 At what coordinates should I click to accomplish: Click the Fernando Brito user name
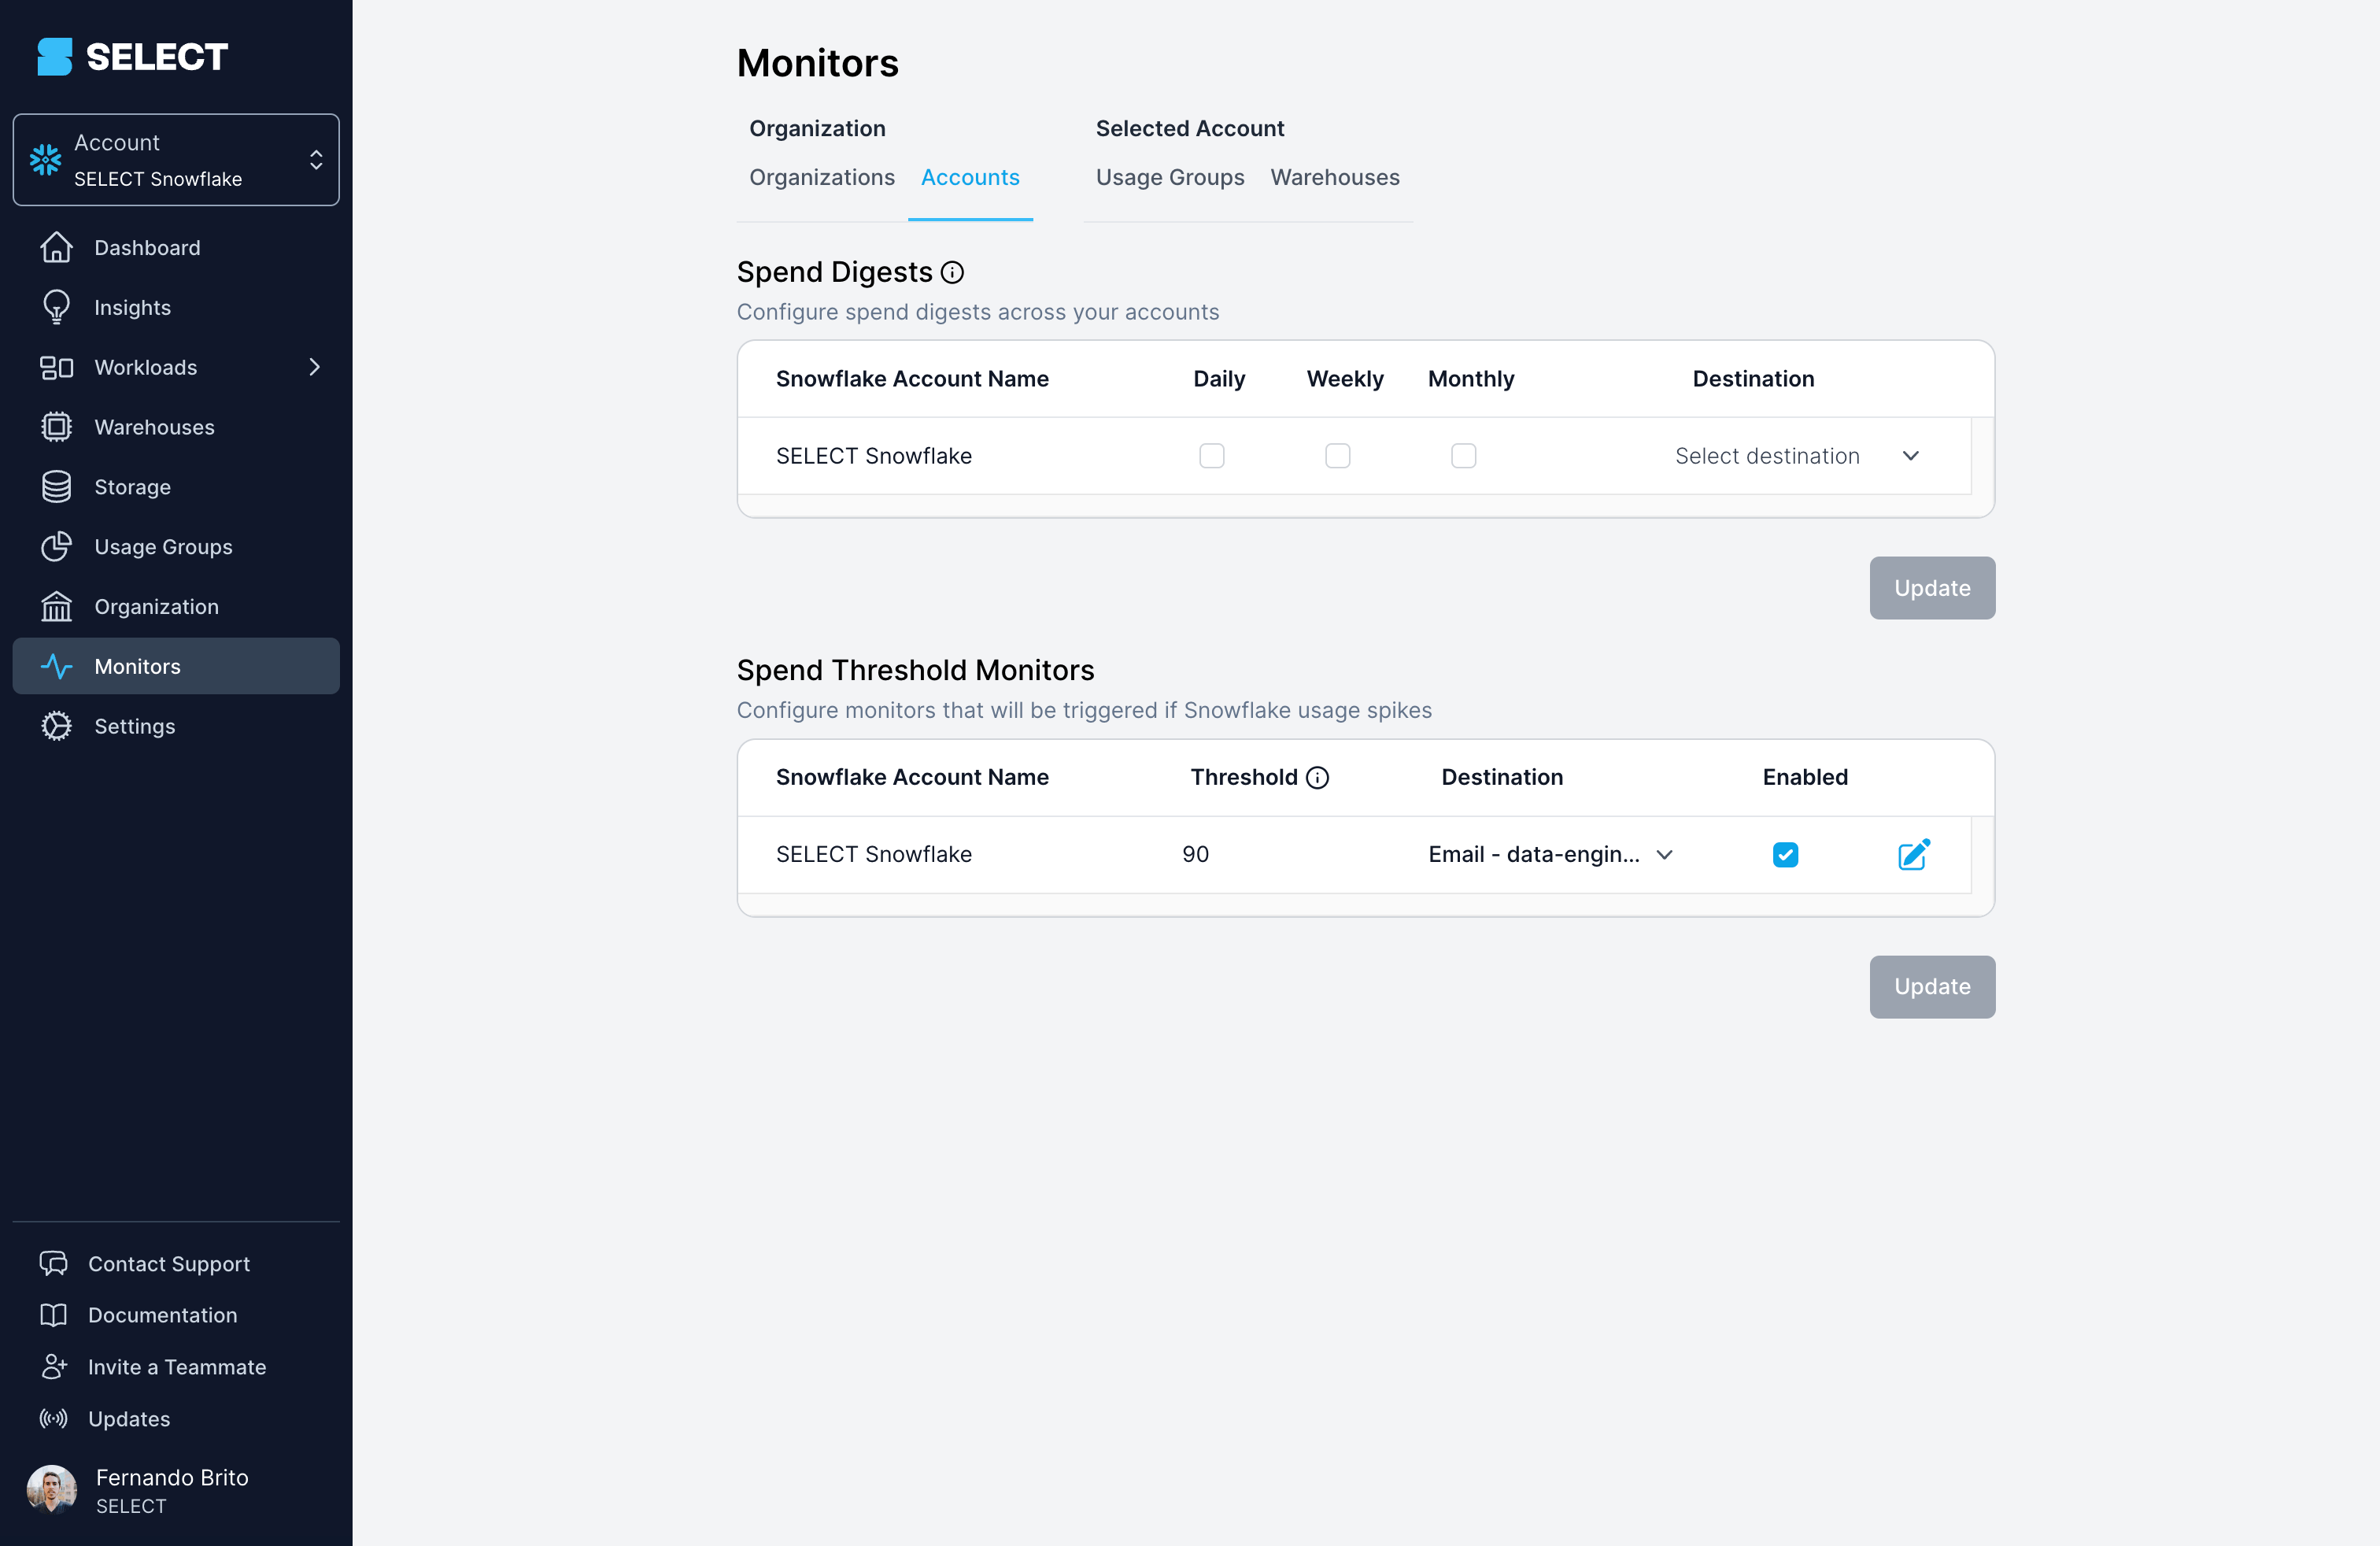point(172,1477)
